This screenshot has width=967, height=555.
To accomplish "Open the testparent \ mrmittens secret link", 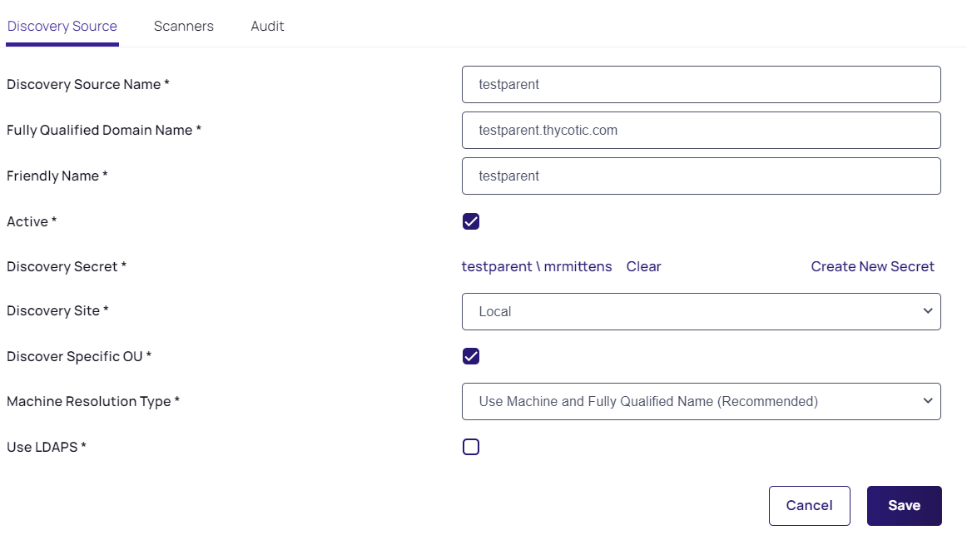I will [x=537, y=266].
